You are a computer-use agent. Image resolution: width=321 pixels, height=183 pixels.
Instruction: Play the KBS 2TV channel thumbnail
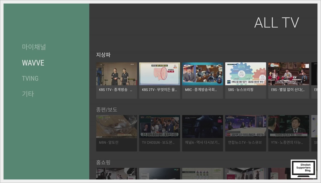point(160,74)
